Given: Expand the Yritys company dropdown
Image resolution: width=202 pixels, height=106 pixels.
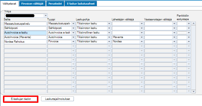Looking at the screenshot, I should pyautogui.click(x=46, y=16).
